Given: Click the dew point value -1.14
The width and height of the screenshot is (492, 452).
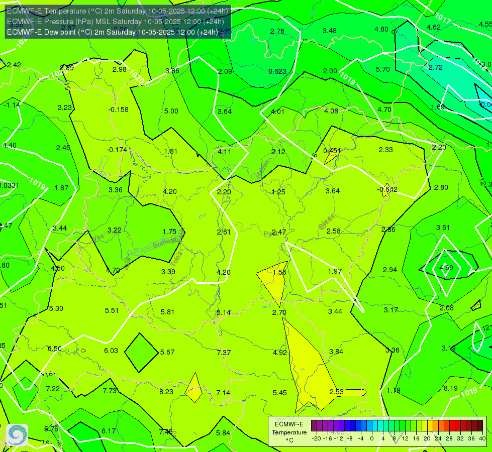Looking at the screenshot, I should (12, 105).
